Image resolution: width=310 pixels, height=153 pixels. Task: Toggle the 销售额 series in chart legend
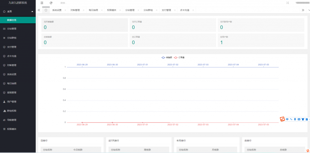point(167,57)
